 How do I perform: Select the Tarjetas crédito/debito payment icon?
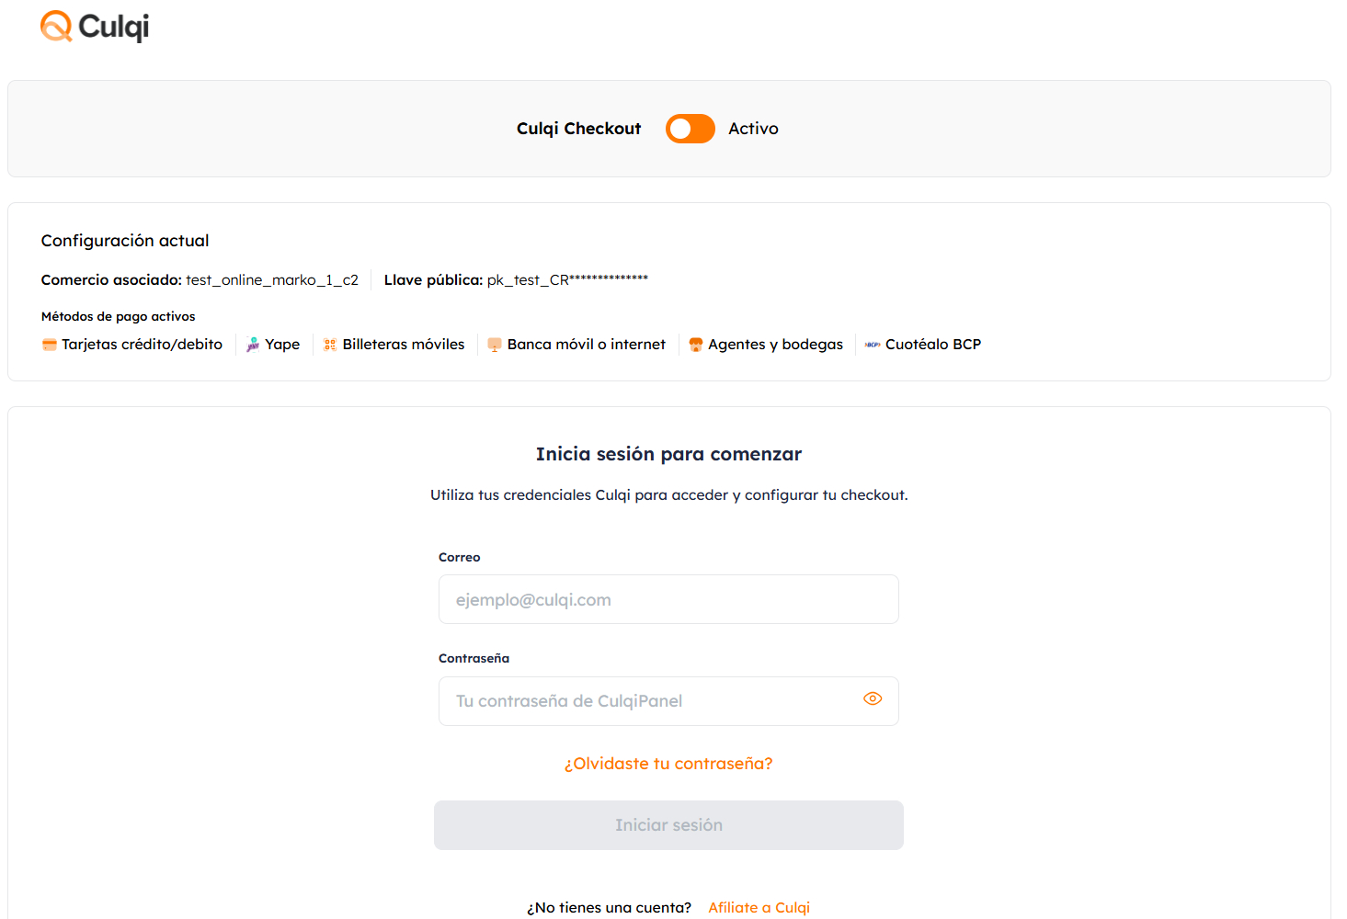tap(49, 344)
